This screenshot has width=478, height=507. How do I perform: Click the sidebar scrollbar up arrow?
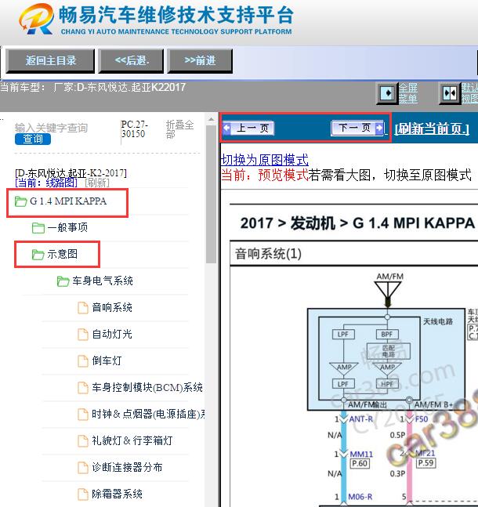tap(212, 119)
